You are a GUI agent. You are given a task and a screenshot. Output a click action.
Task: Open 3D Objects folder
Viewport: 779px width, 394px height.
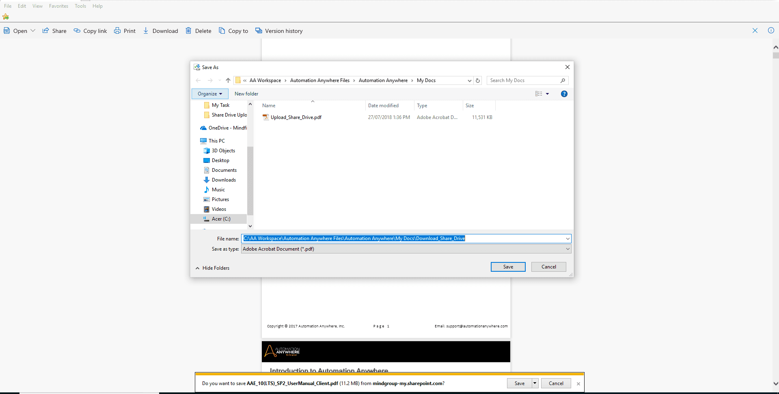(219, 151)
